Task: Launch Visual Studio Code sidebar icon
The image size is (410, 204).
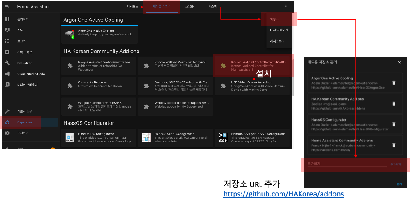Action: click(x=7, y=74)
